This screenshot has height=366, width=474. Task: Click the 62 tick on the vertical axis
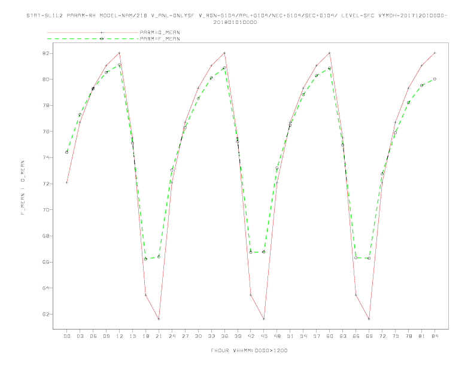(45, 315)
